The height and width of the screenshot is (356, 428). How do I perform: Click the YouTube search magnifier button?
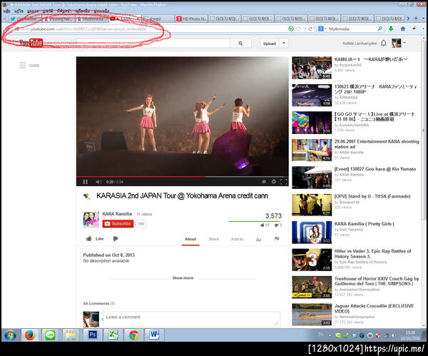(240, 44)
